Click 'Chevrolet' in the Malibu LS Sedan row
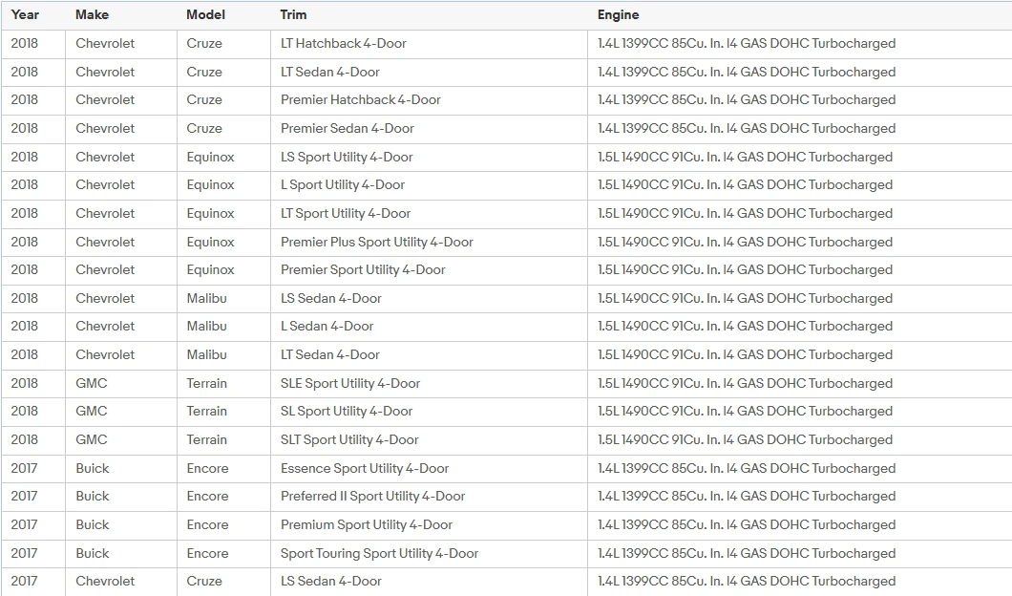This screenshot has width=1012, height=596. (105, 298)
